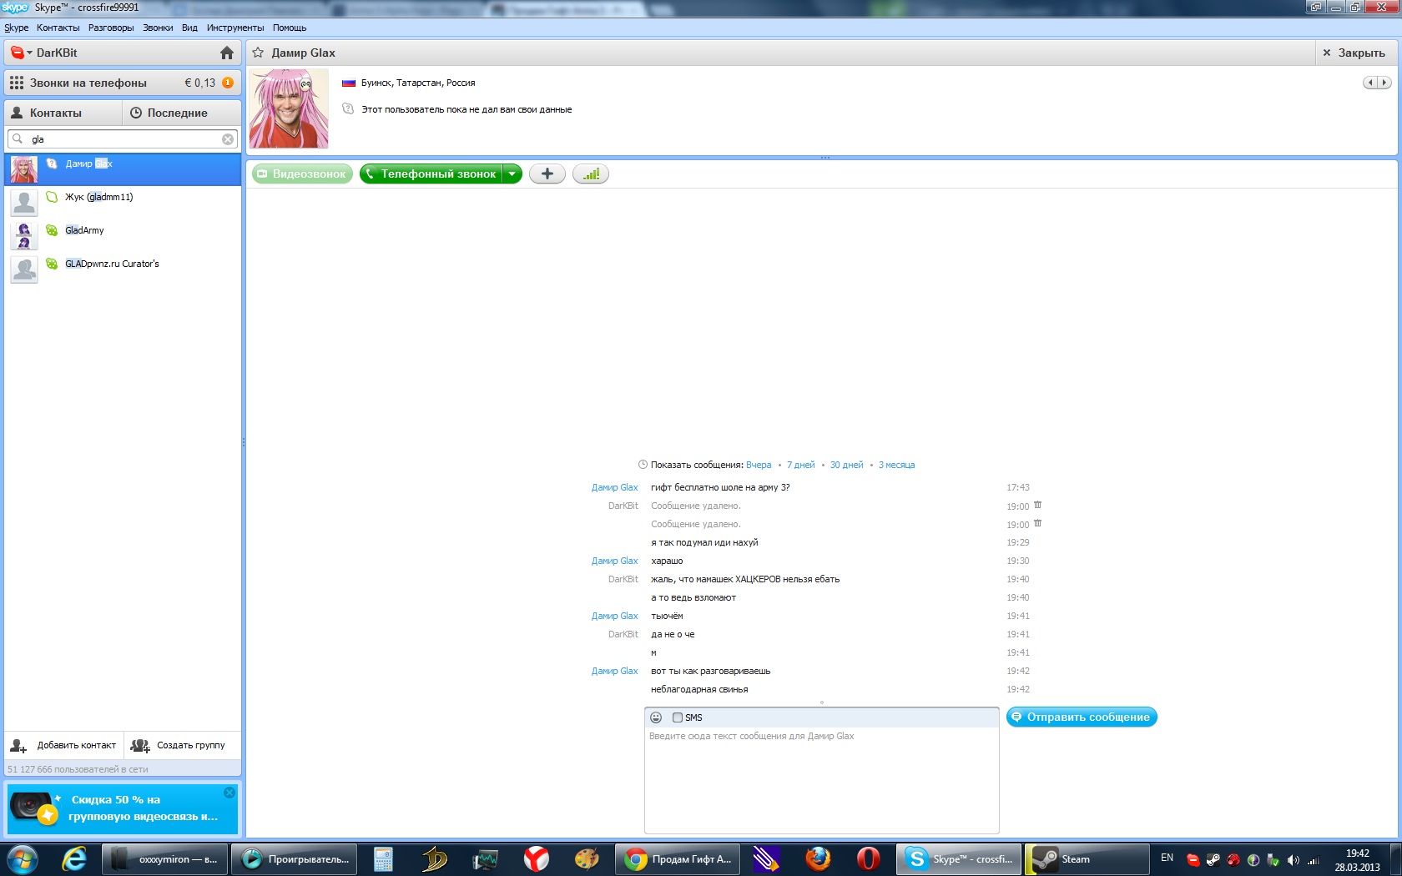Open call quality signal bars info

(591, 174)
